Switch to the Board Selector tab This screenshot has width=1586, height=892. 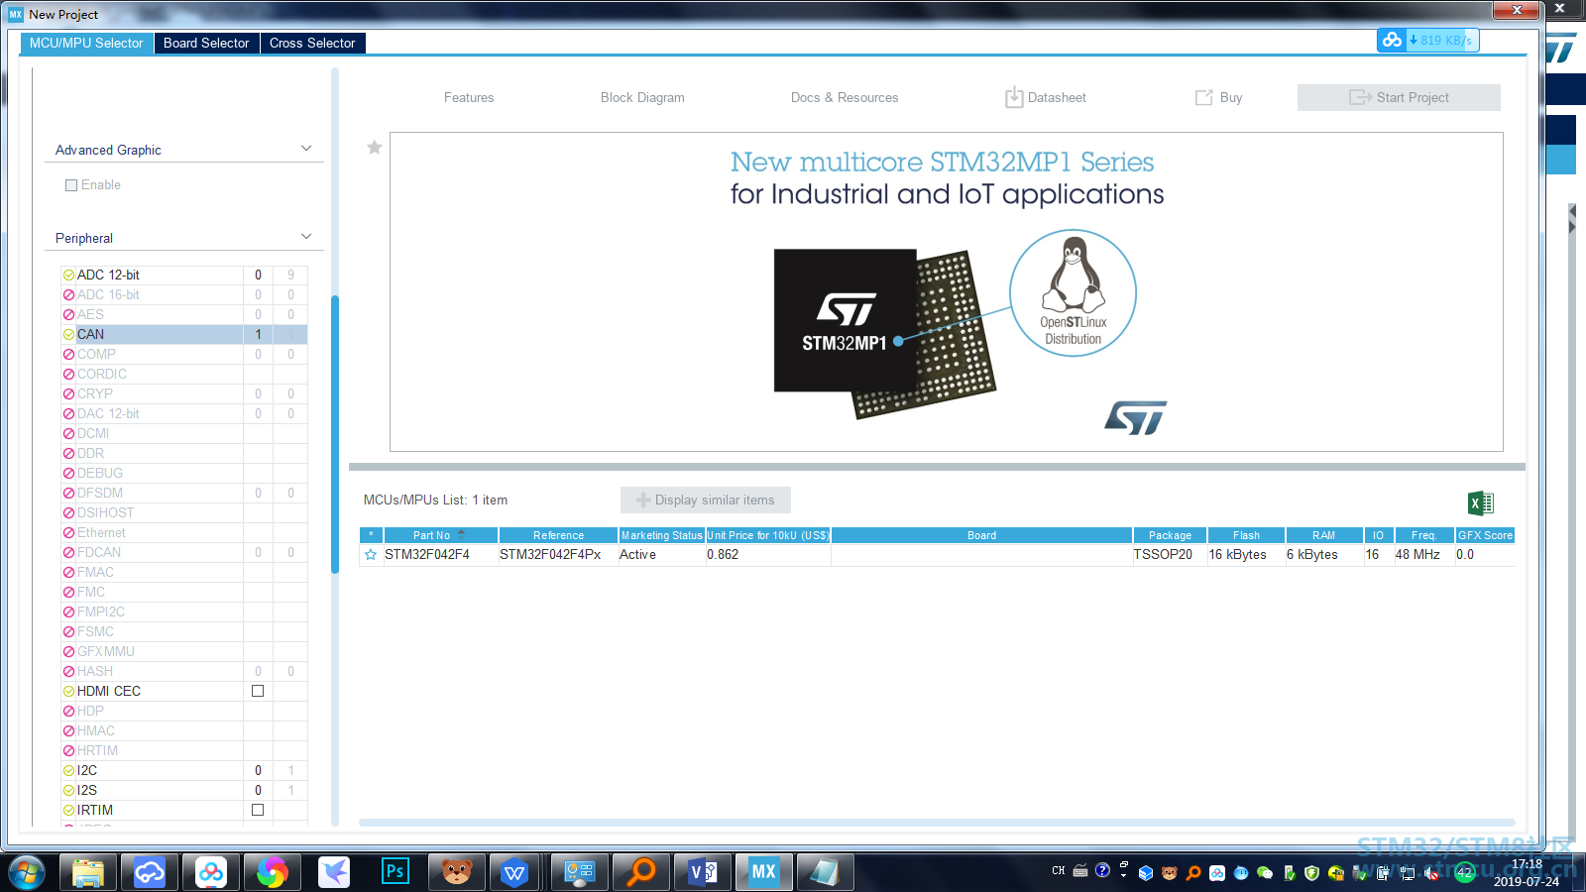click(x=206, y=43)
